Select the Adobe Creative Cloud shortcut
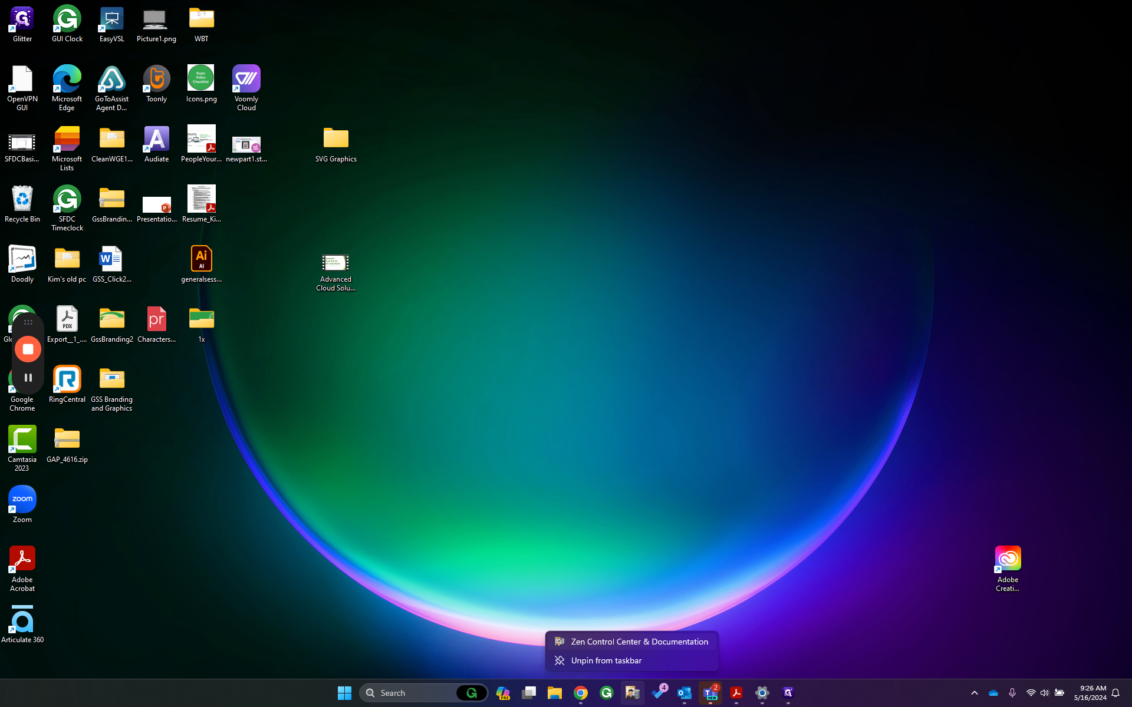Viewport: 1132px width, 707px height. click(x=1008, y=569)
